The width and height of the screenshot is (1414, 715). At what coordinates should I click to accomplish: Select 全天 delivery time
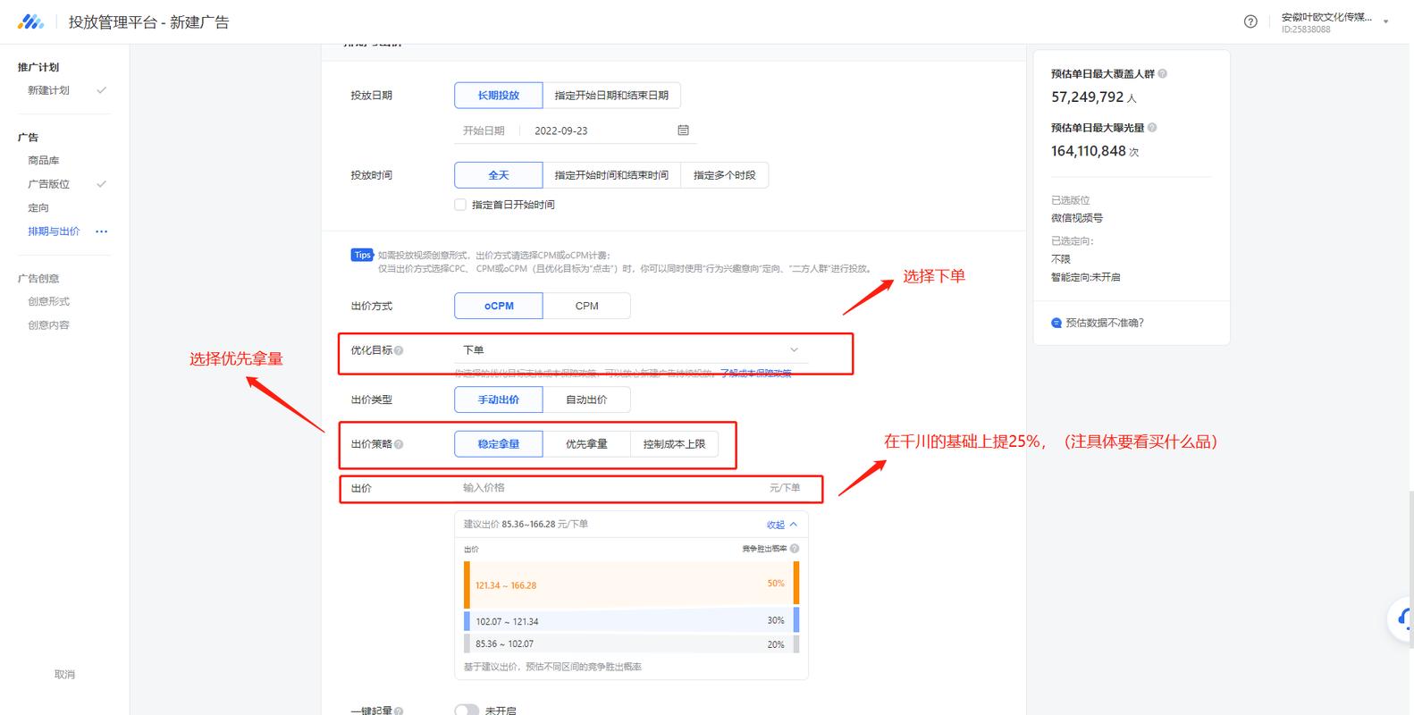[x=498, y=175]
